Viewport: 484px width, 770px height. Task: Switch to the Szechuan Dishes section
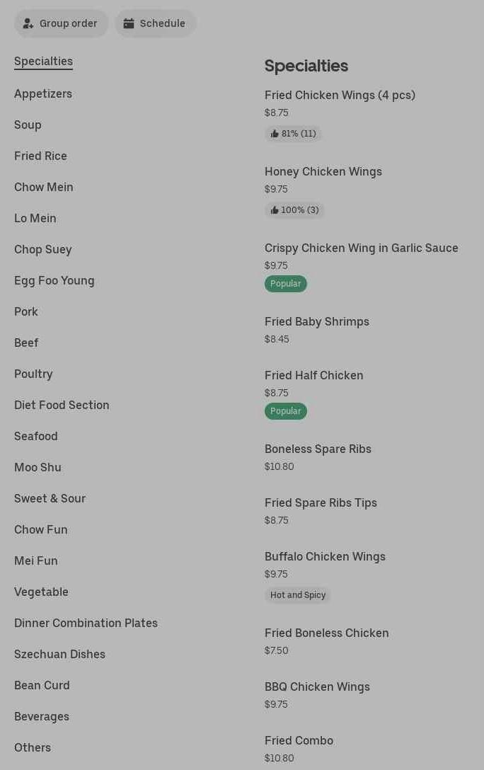tap(59, 654)
